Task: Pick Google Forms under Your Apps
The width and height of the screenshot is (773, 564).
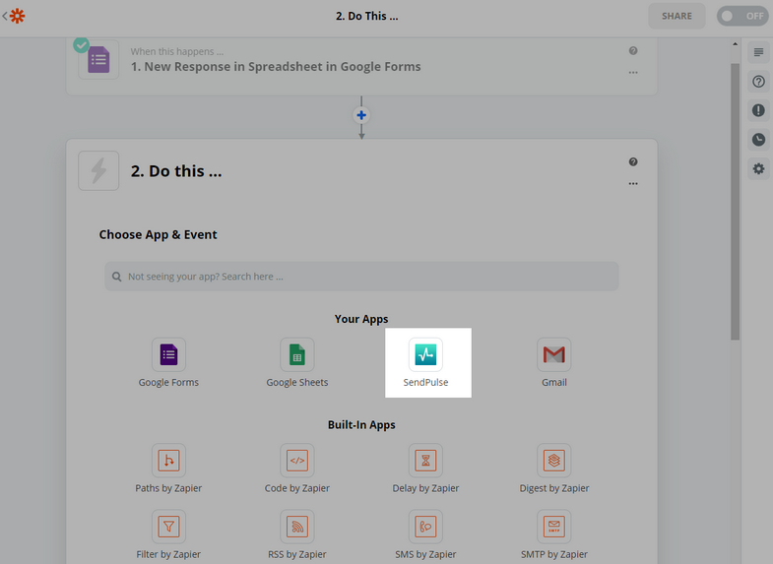Action: 168,362
